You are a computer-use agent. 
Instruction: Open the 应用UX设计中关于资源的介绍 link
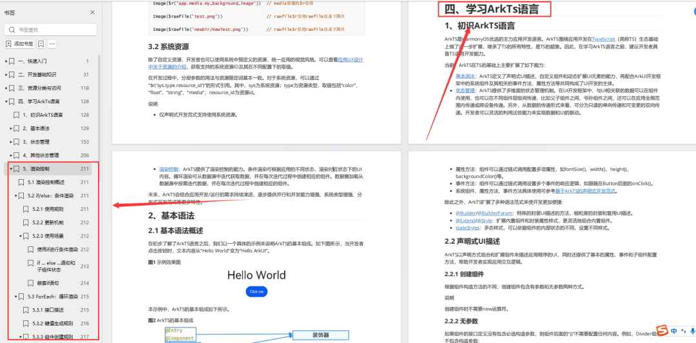[x=256, y=63]
